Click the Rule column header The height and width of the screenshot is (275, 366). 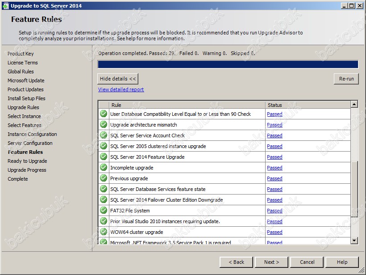point(187,105)
